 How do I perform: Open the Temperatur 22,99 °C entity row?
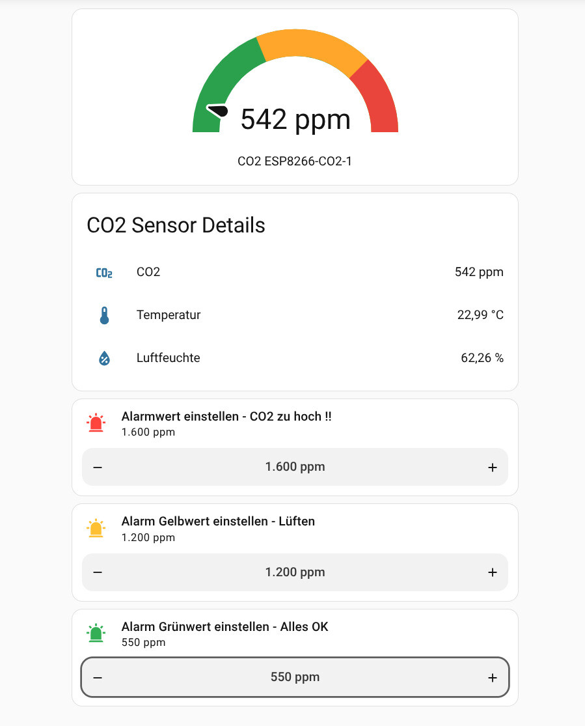(x=295, y=315)
